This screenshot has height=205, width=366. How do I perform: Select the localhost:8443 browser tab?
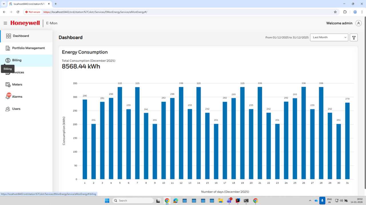click(29, 4)
